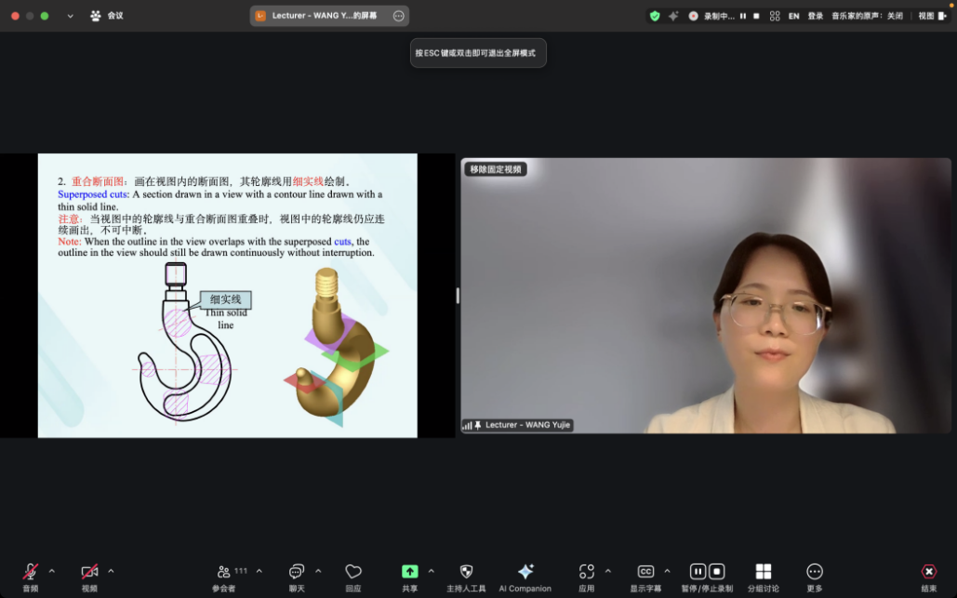
Task: Click the green Share Screen icon
Action: click(410, 571)
